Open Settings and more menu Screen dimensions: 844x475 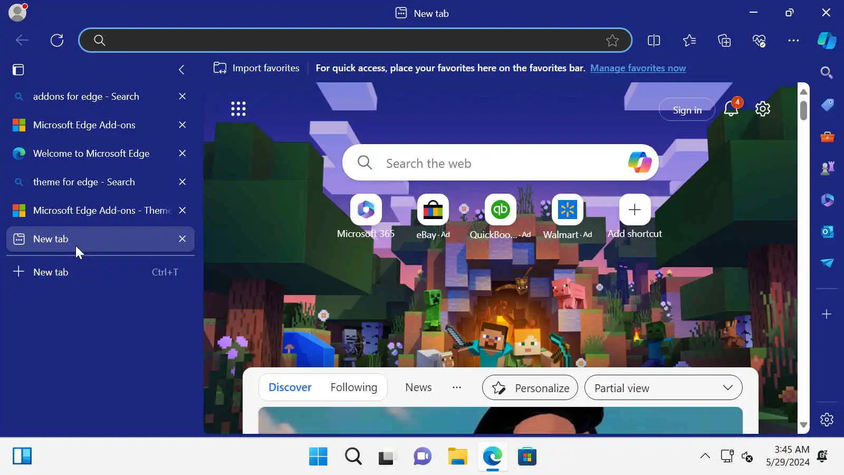coord(793,40)
